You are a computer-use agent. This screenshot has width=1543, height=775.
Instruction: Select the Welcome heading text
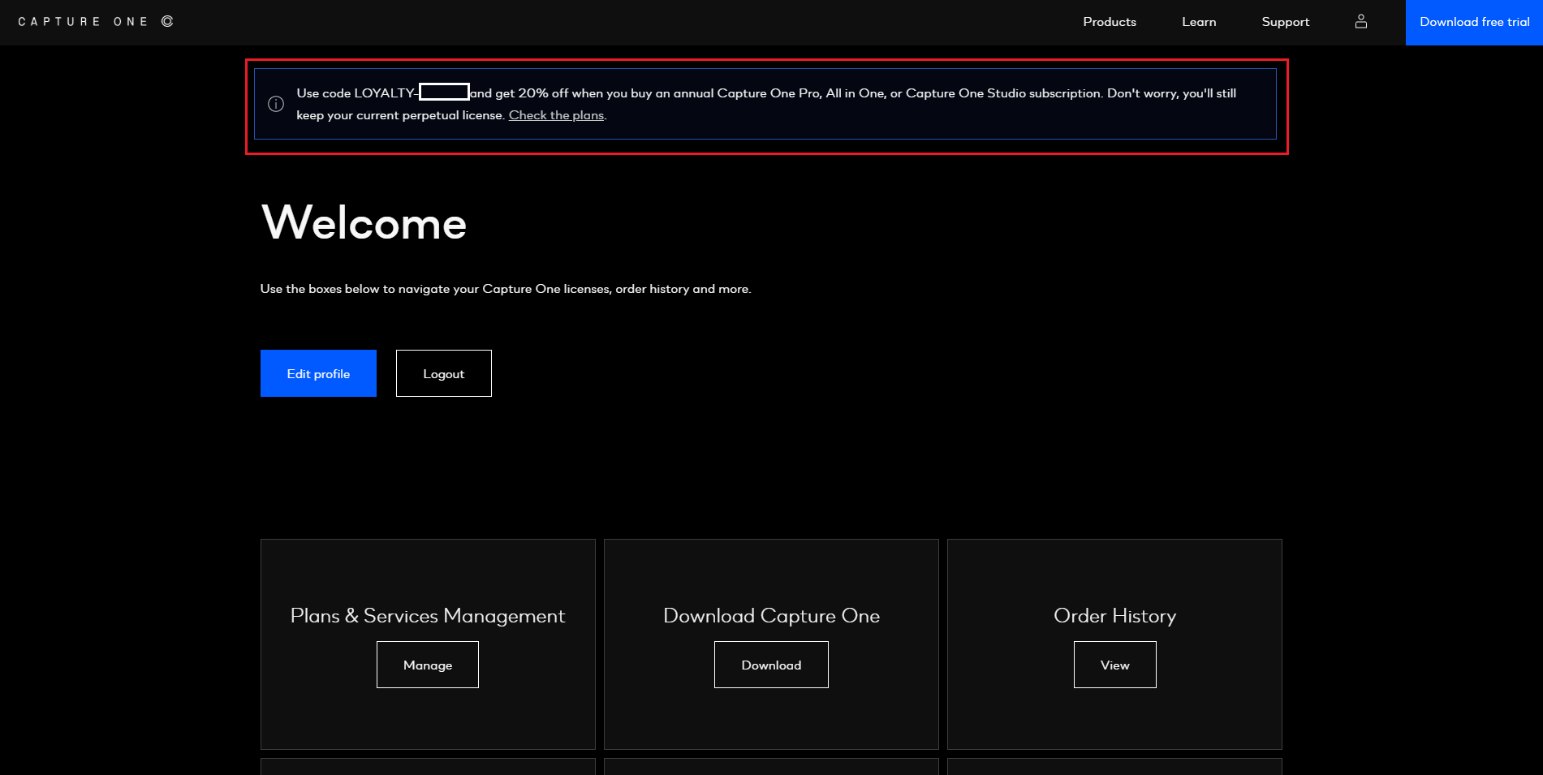tap(364, 222)
